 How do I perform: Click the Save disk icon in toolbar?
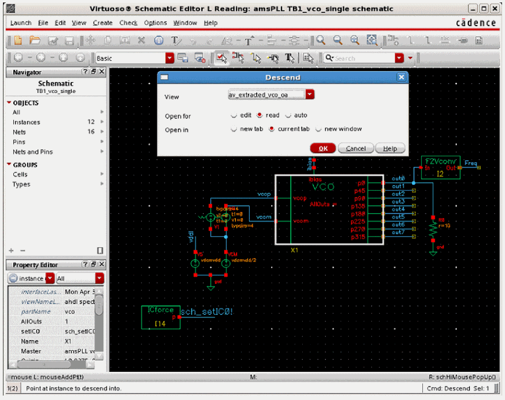(x=70, y=41)
